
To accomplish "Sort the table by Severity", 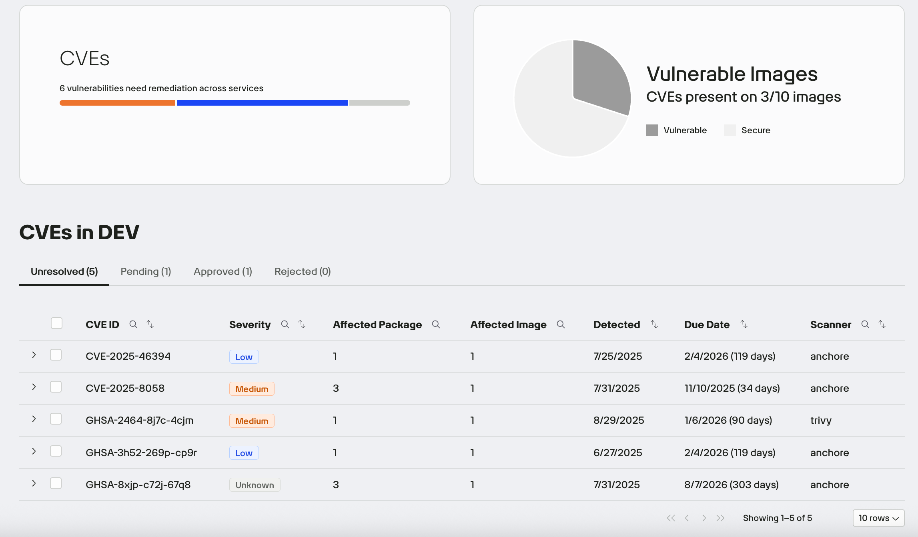I will coord(302,325).
